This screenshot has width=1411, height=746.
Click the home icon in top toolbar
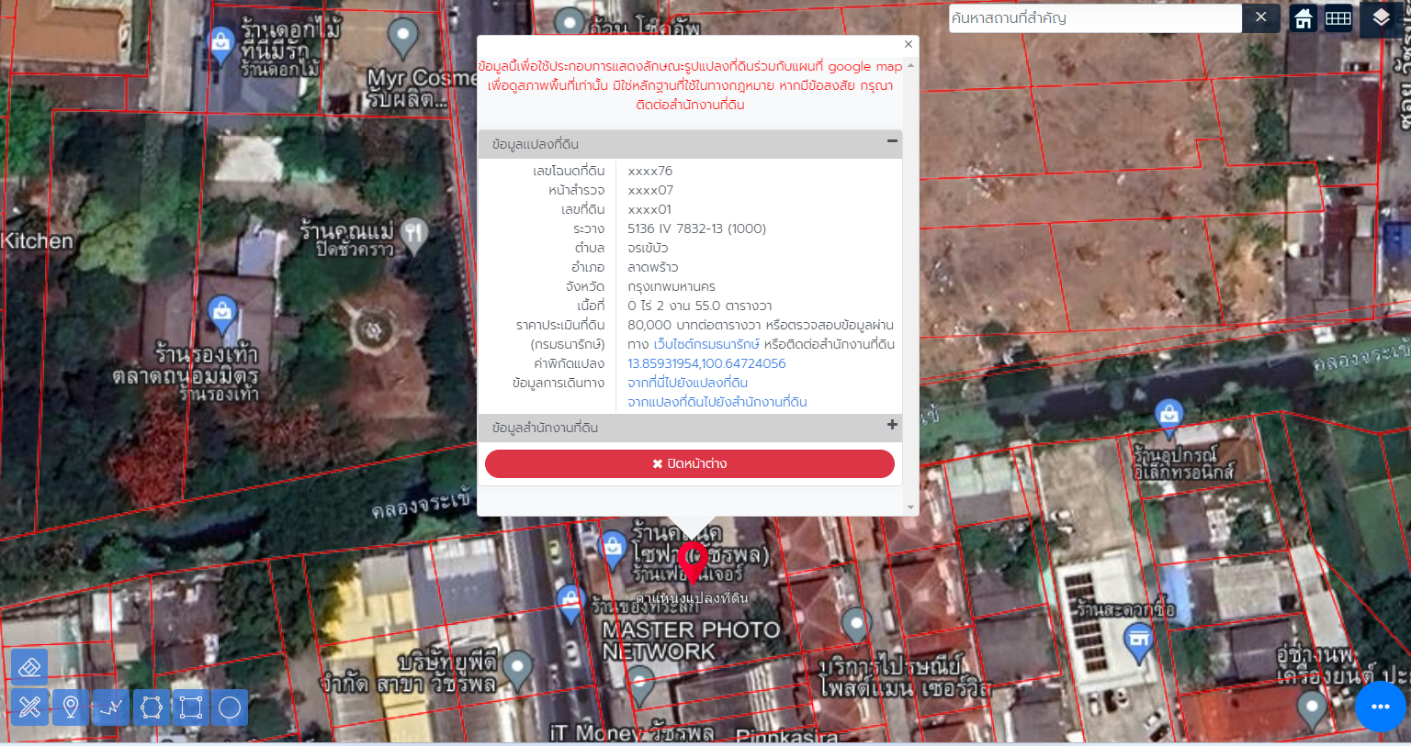tap(1303, 18)
